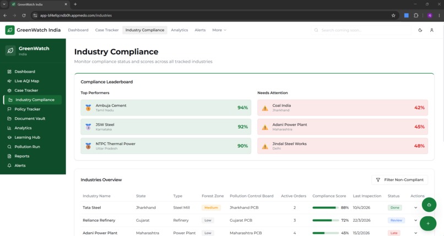Expand the Tata Steel row actions chevron
444x236 pixels.
point(416,208)
